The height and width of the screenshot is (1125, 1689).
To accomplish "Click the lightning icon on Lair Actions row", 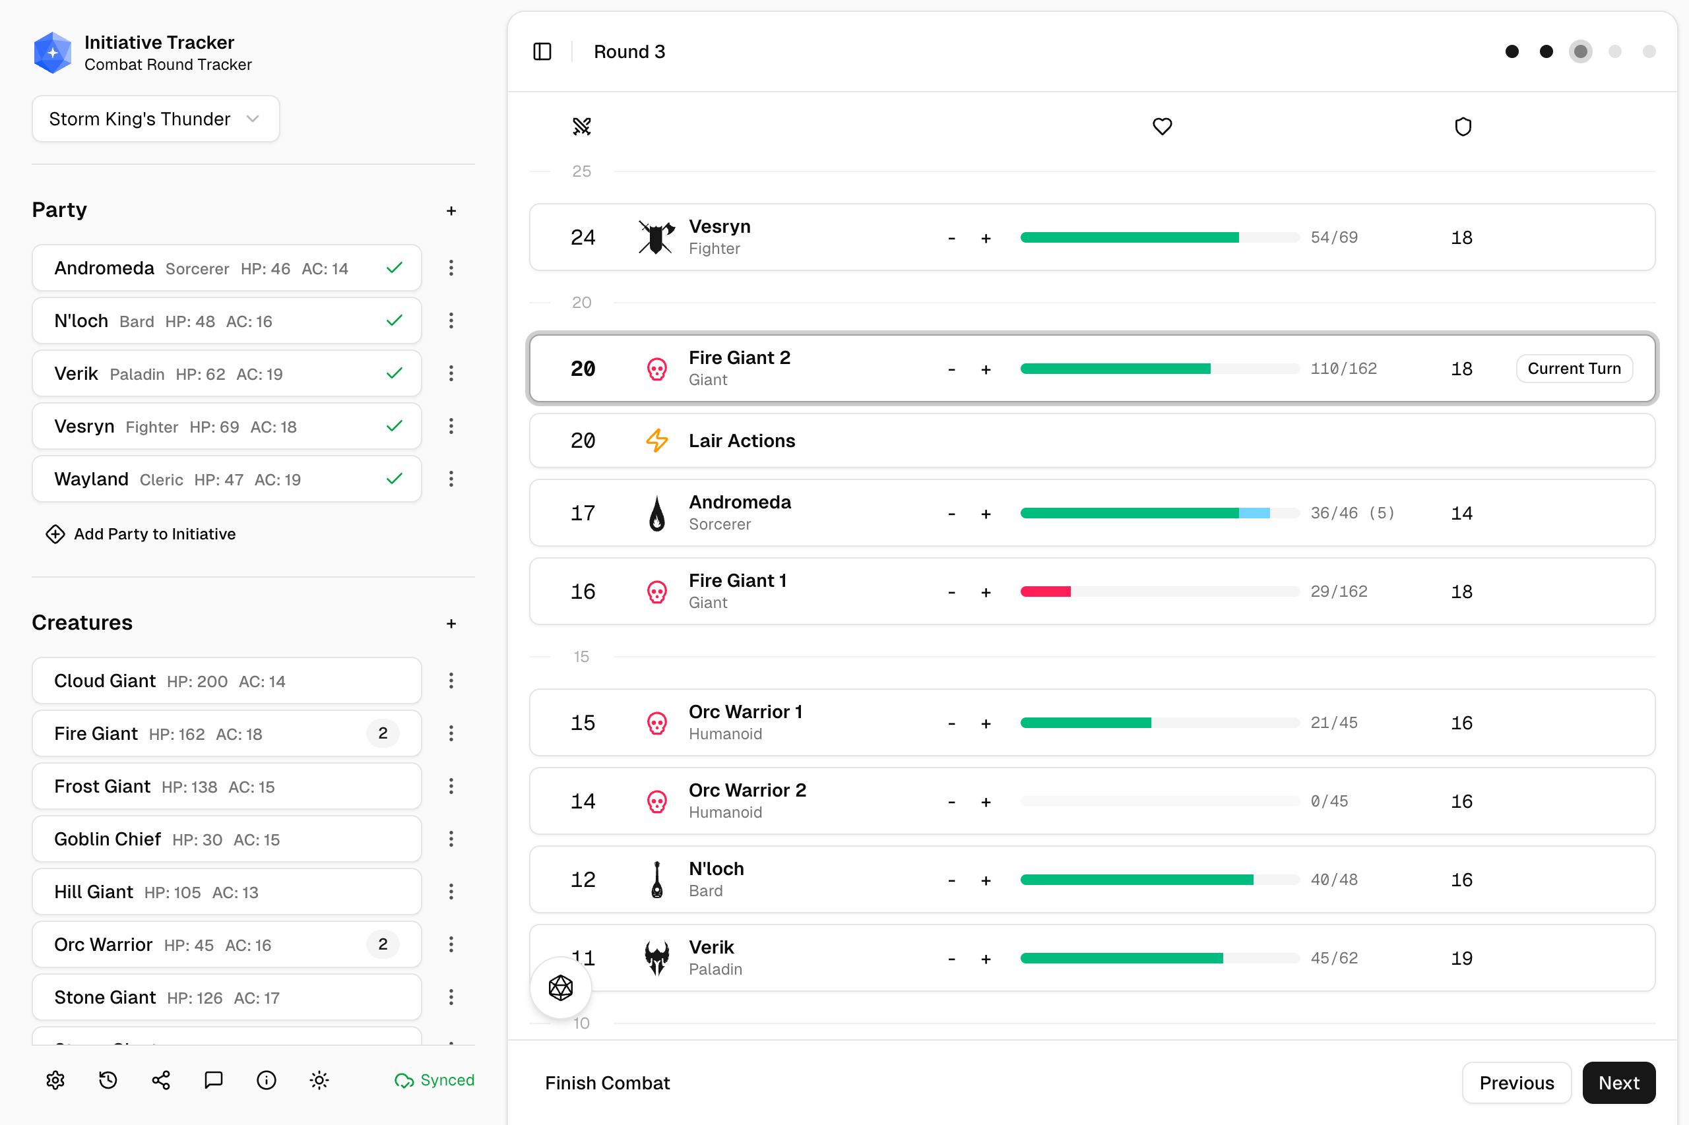I will 656,441.
